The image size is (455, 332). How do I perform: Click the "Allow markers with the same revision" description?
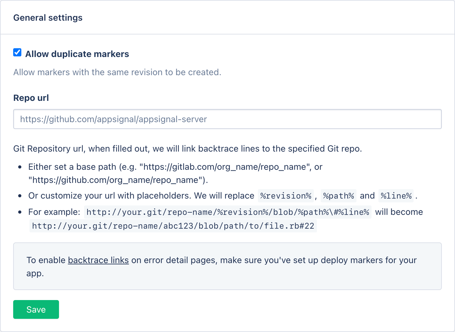point(117,72)
